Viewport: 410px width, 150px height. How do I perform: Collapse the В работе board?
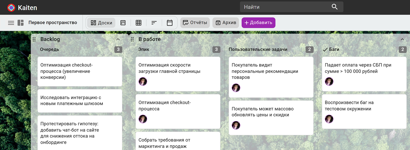click(x=402, y=39)
